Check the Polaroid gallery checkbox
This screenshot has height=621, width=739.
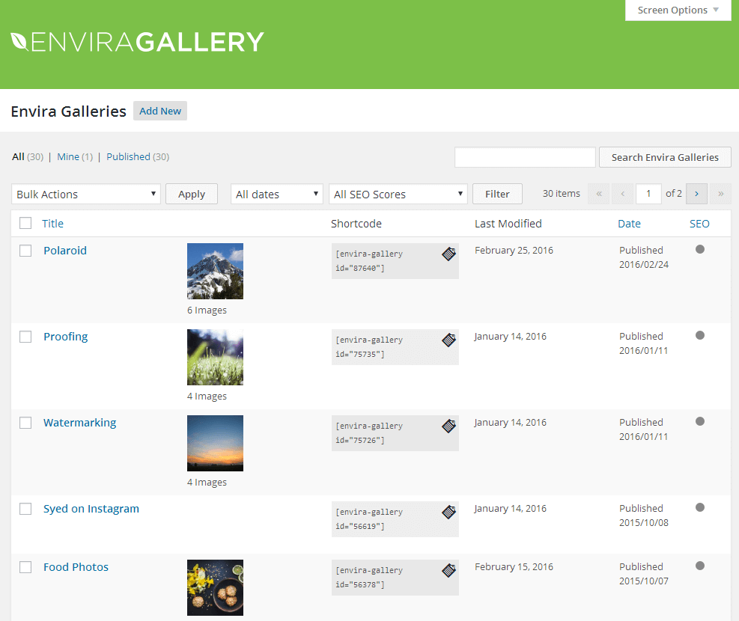pos(25,251)
